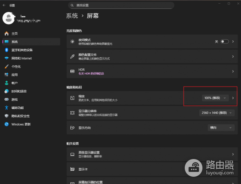Open the 100% (推荐) scale dropdown

pos(215,98)
